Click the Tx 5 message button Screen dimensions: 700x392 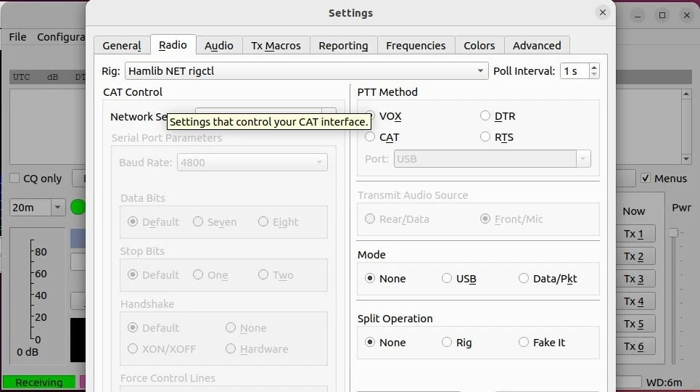coord(633,324)
